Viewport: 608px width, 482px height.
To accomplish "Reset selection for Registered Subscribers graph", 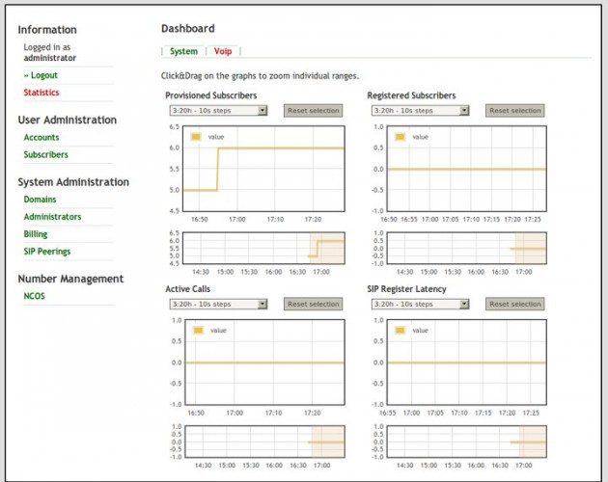I will pos(515,111).
